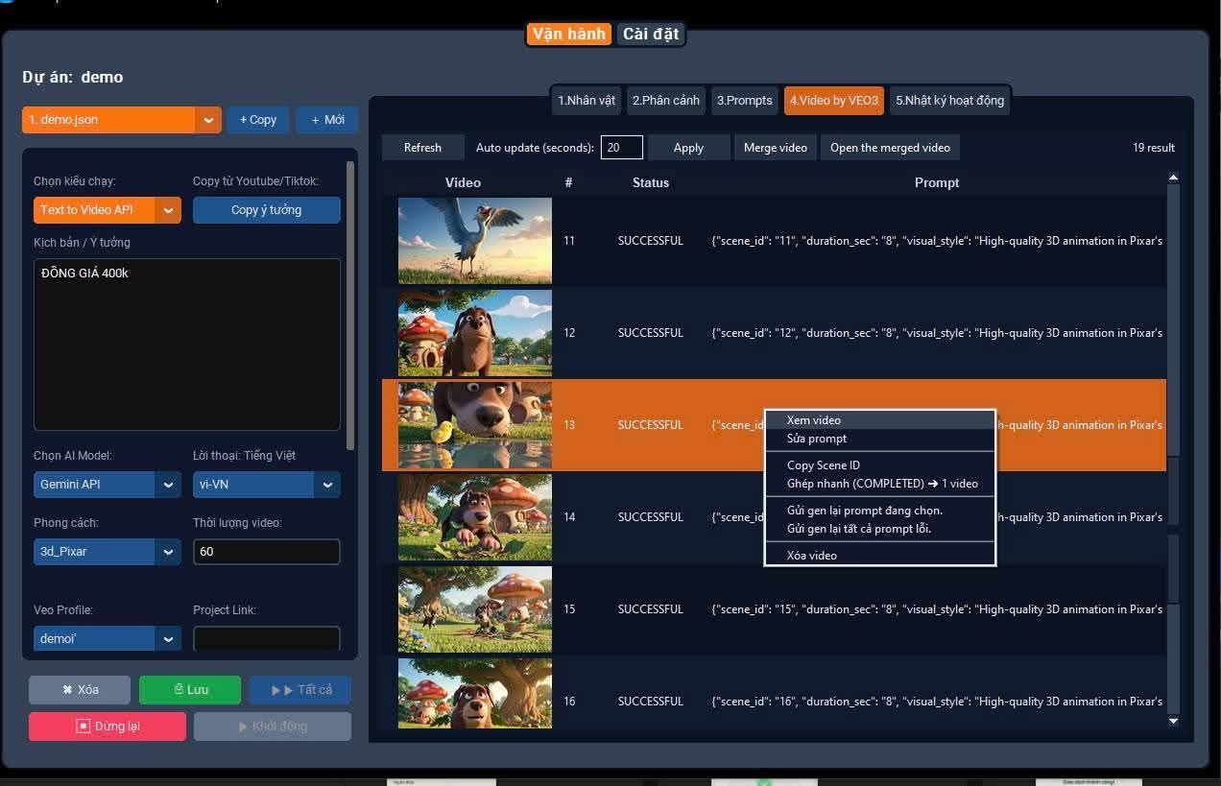Click the Auto update seconds input field

(x=621, y=148)
